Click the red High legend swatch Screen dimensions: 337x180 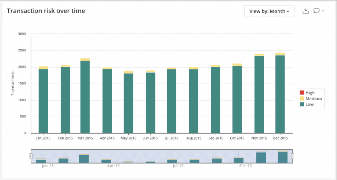(302, 93)
